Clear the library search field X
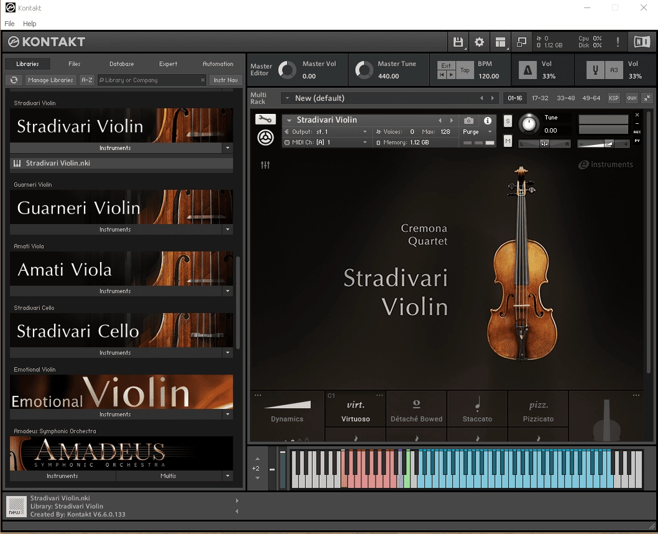658x534 pixels. (x=203, y=80)
